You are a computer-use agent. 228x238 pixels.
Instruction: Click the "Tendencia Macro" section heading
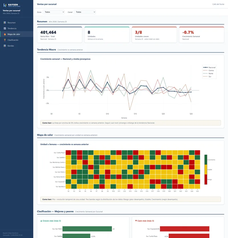coord(46,50)
